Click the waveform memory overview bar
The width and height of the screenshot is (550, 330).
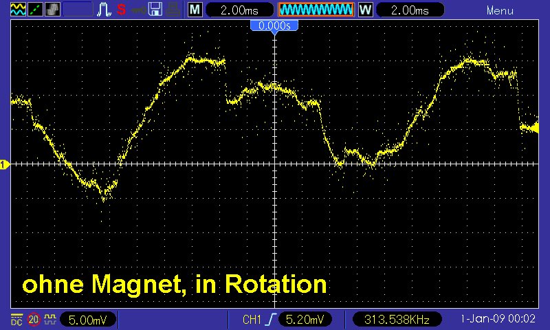[316, 10]
